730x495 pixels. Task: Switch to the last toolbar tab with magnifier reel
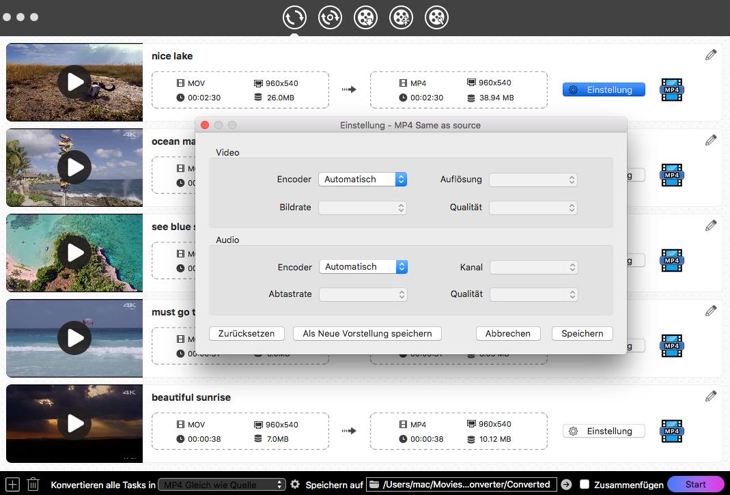(436, 18)
